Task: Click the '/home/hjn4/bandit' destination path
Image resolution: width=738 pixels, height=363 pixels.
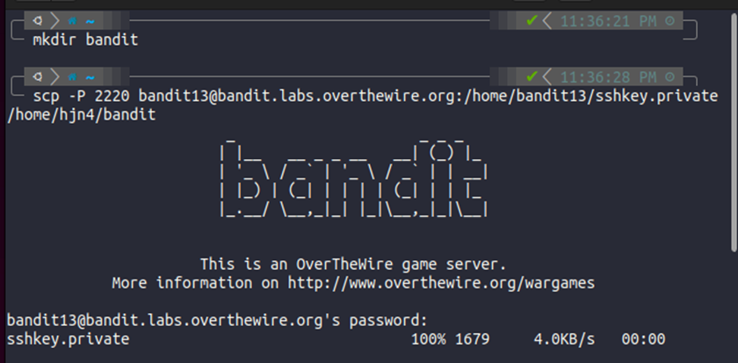Action: [x=82, y=115]
